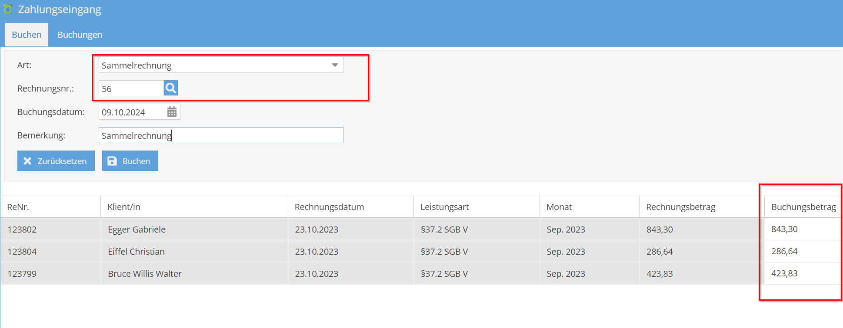Click the Rechnungsdatum column header
Screen dimensions: 843x328
click(329, 207)
